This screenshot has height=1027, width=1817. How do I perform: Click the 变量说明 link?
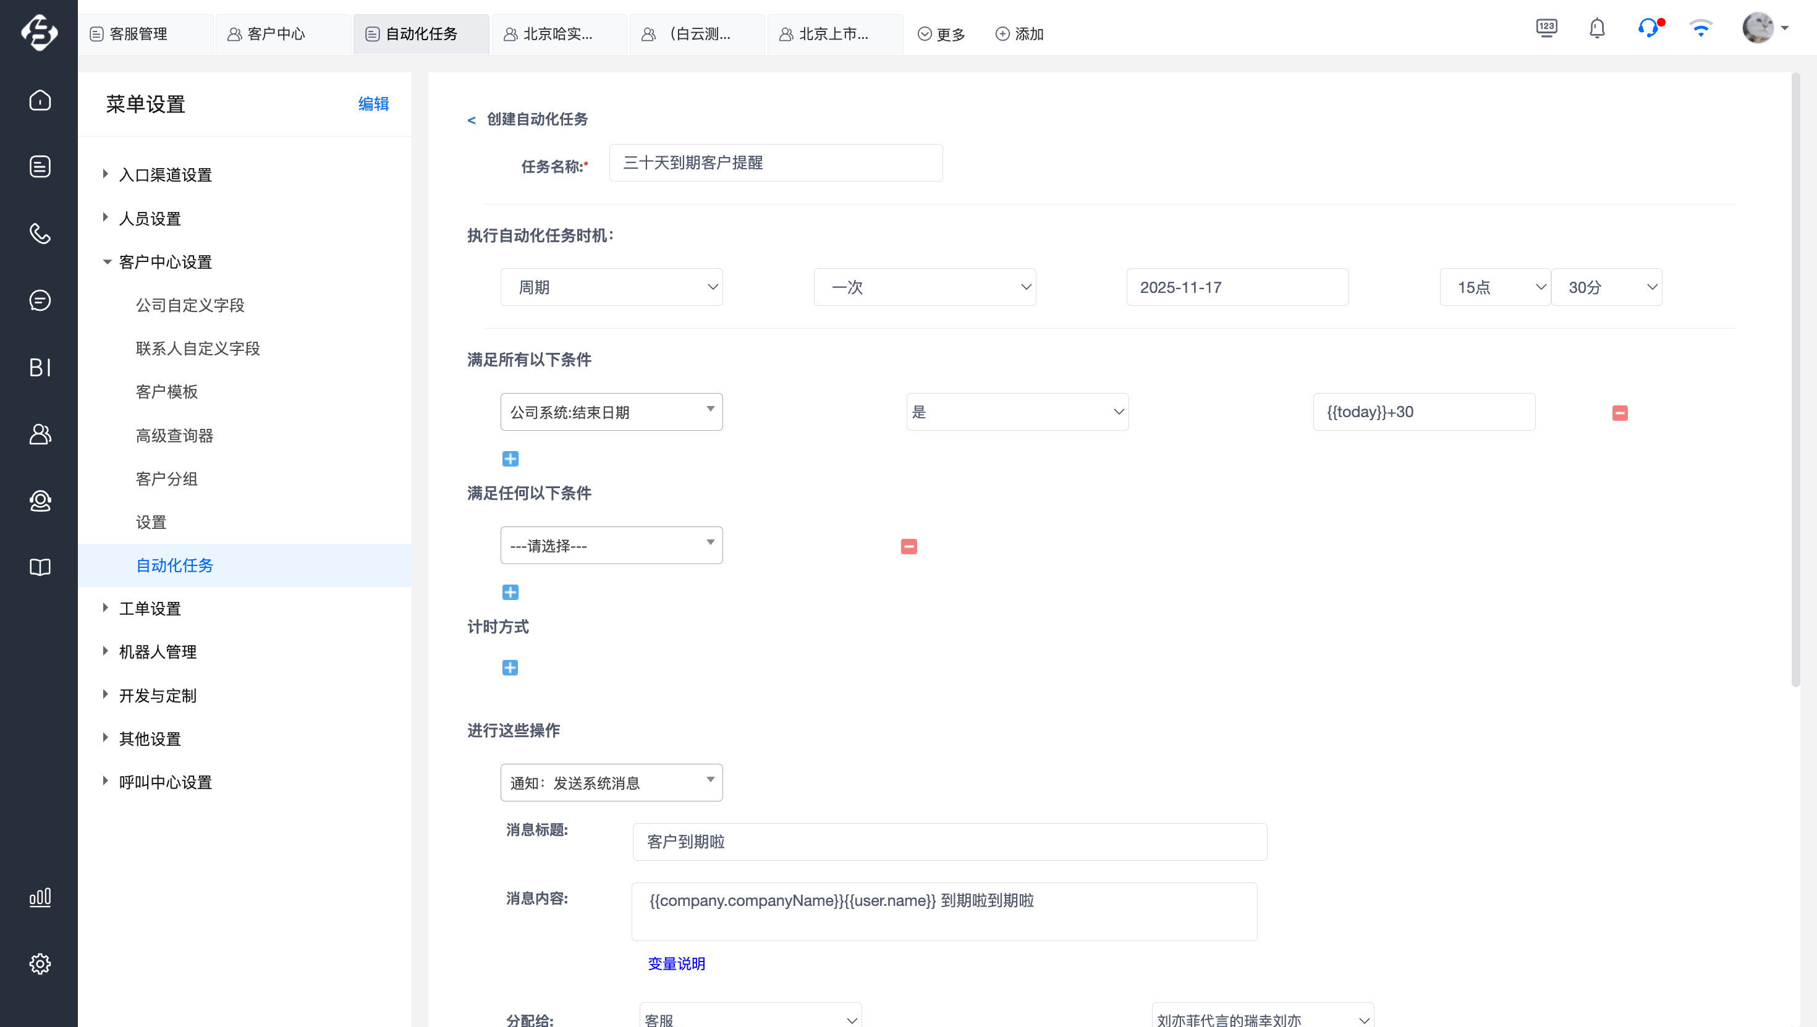tap(676, 963)
